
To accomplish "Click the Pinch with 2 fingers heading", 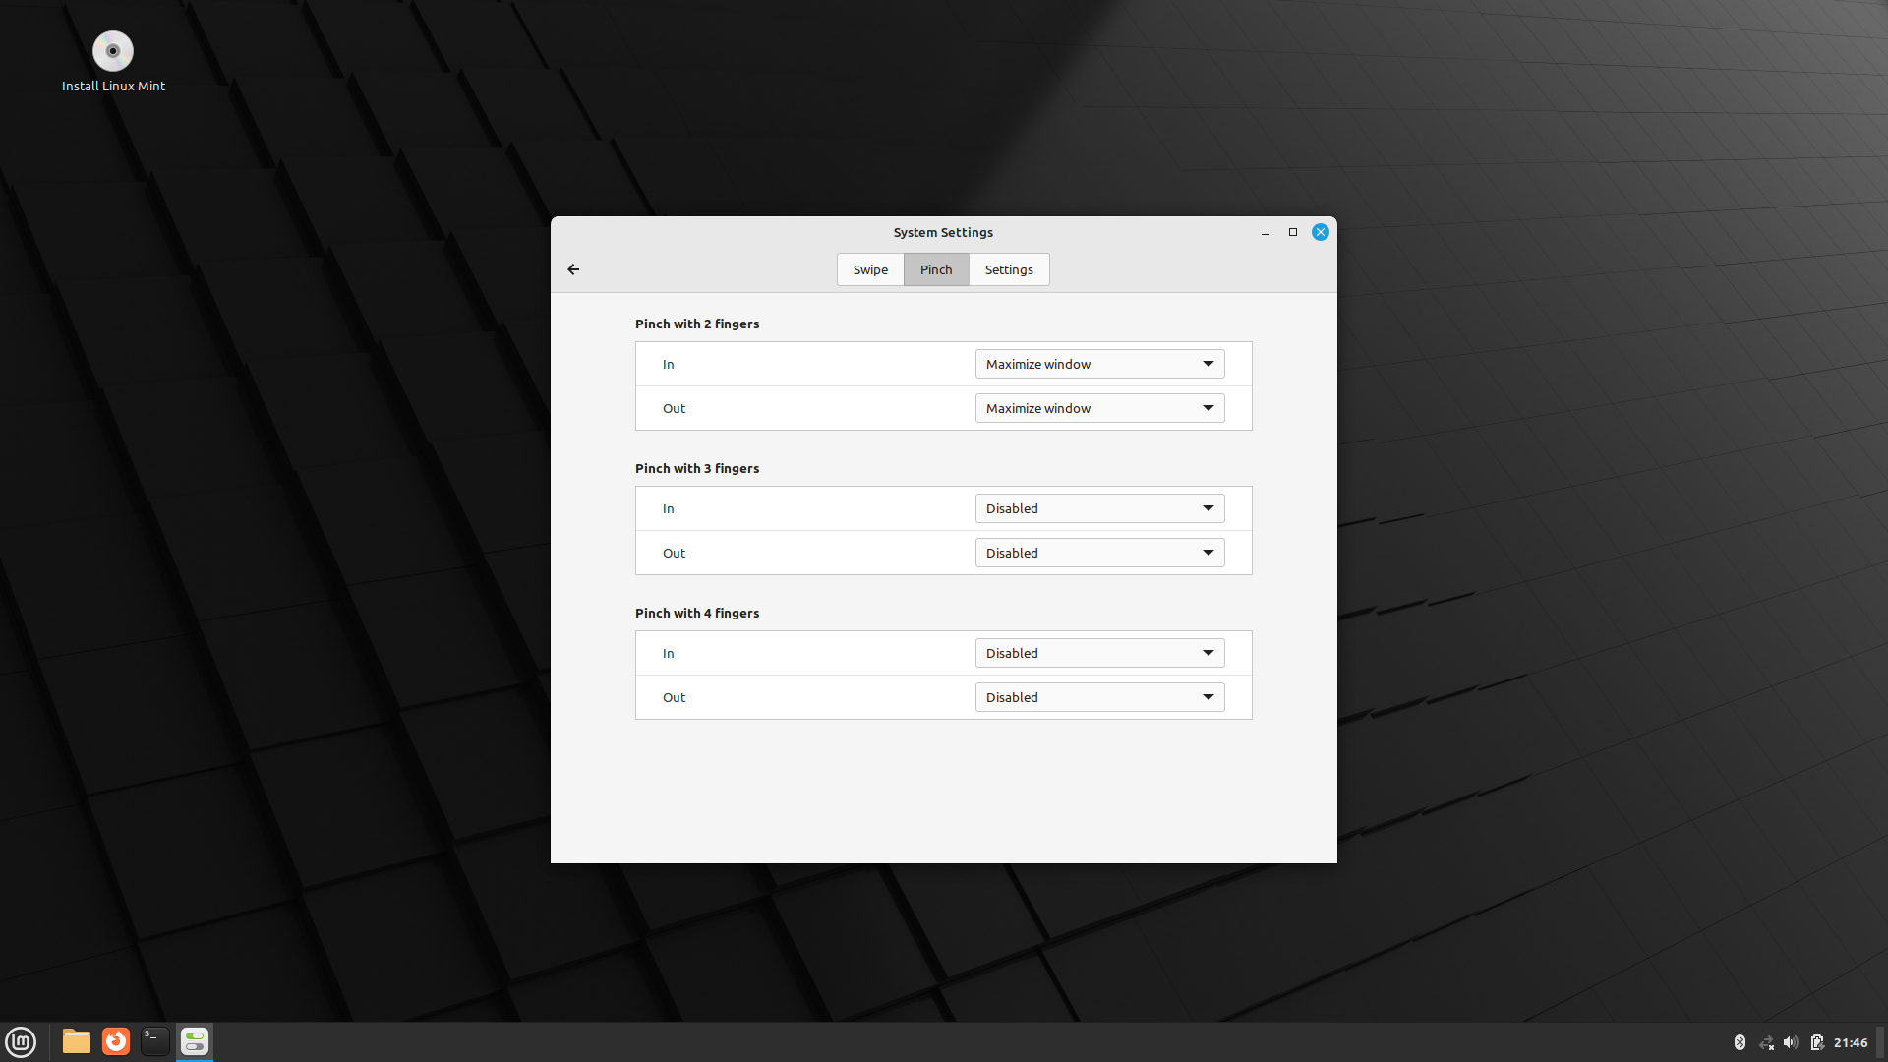I will (697, 324).
